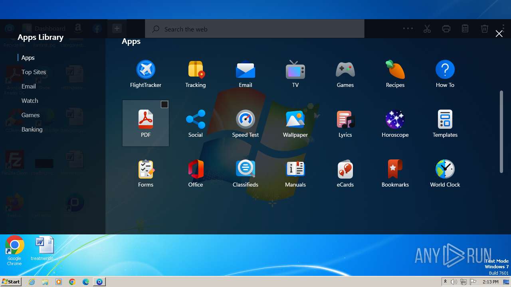The image size is (511, 287).
Task: Open the Templates app
Action: pos(445,124)
